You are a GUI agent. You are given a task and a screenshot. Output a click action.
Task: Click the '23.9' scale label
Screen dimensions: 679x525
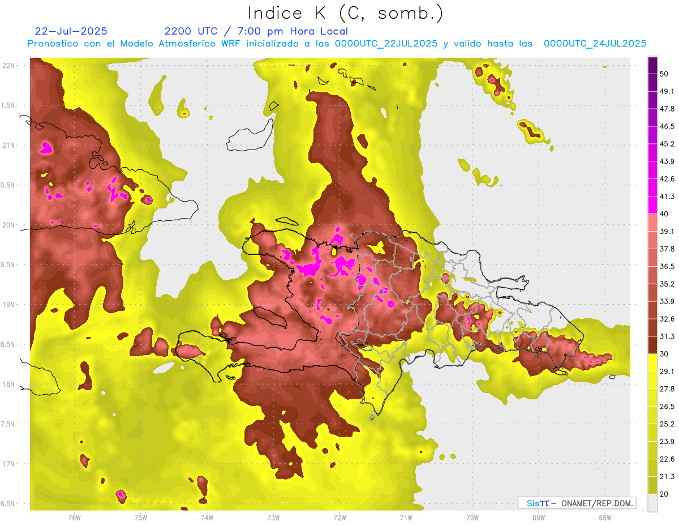pyautogui.click(x=667, y=442)
